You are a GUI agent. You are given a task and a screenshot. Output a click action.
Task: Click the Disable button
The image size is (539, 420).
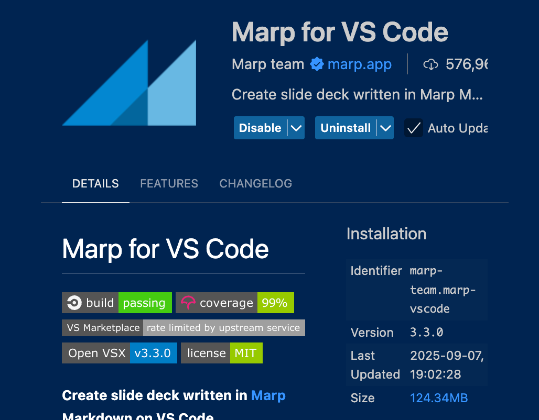pyautogui.click(x=260, y=128)
